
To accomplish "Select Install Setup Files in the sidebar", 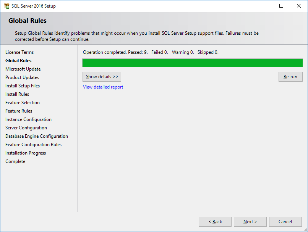I will (23, 86).
